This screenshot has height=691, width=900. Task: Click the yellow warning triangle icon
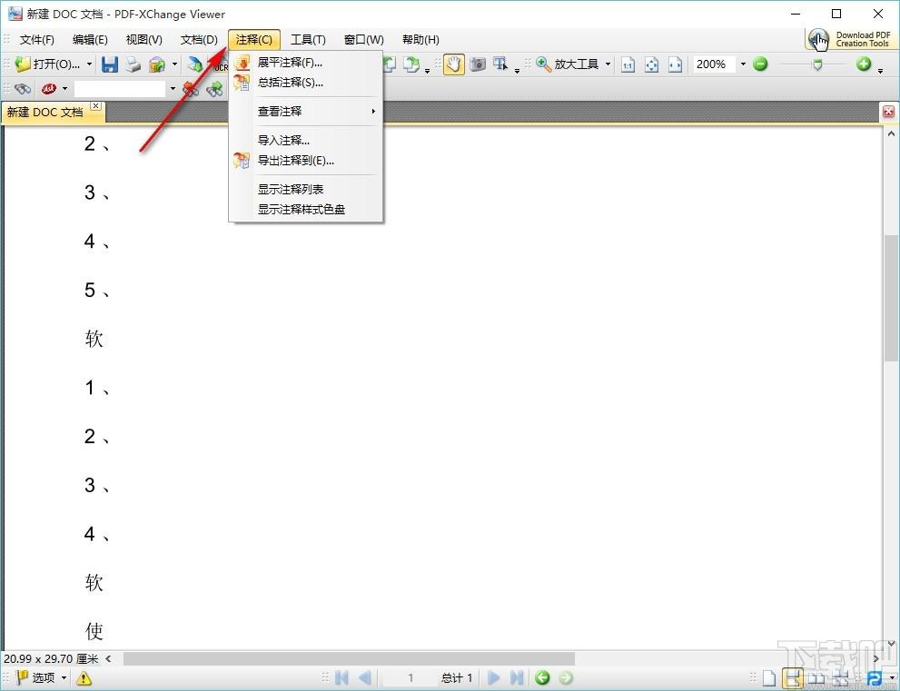(84, 678)
